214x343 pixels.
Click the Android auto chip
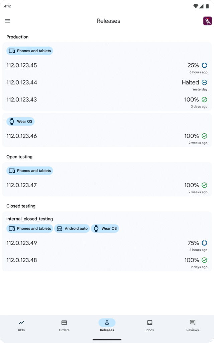tap(72, 228)
